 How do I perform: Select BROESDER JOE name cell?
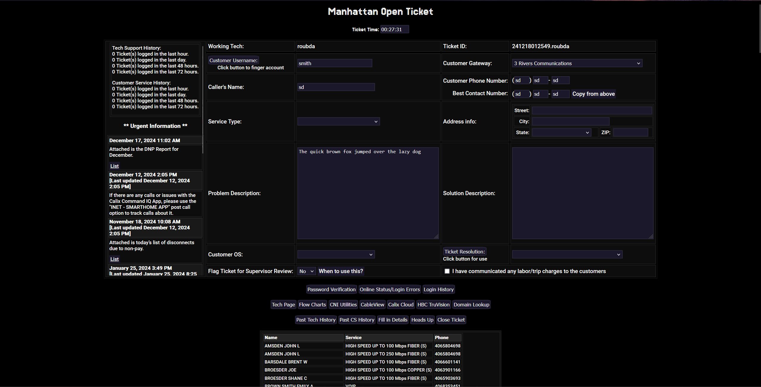click(x=303, y=370)
